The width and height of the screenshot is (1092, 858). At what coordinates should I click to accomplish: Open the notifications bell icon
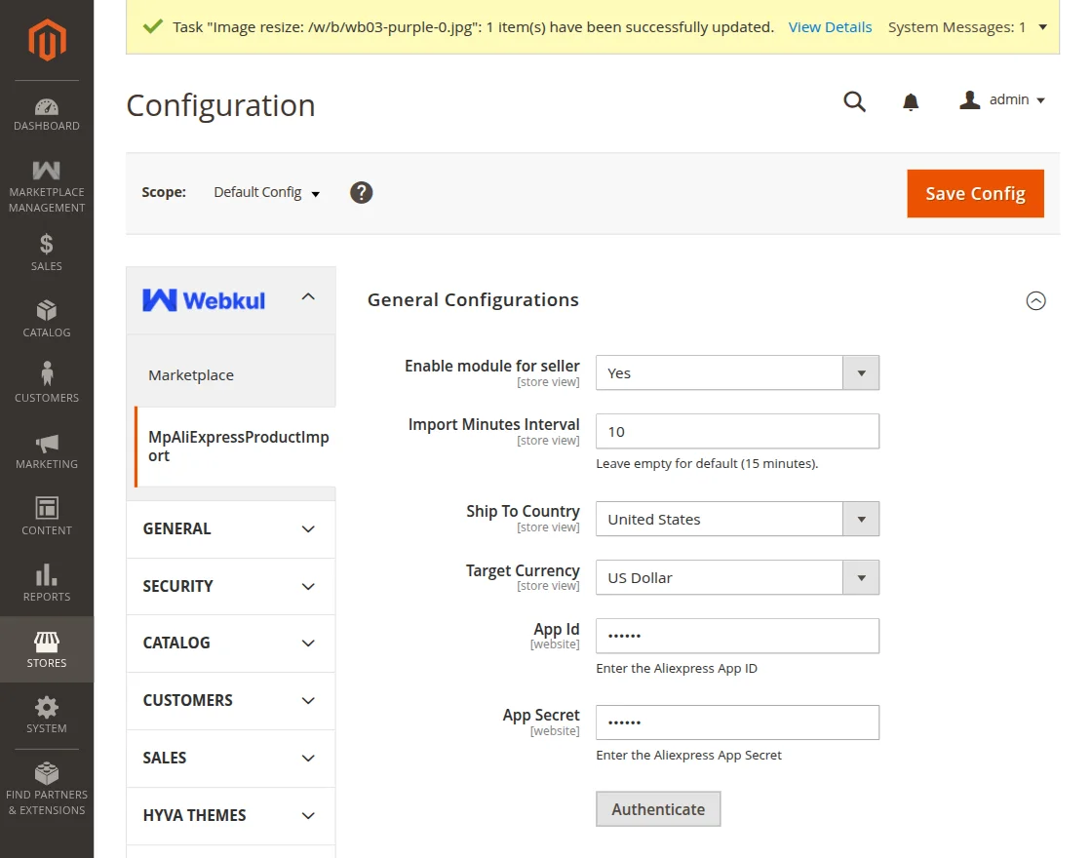[910, 100]
